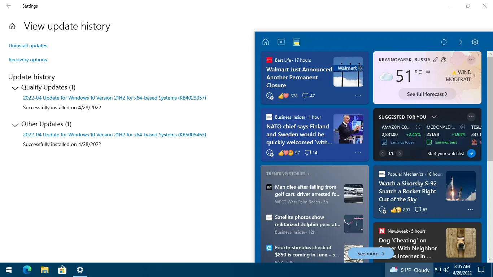This screenshot has width=493, height=277.
Task: Collapse the Other Updates section
Action: coord(15,125)
